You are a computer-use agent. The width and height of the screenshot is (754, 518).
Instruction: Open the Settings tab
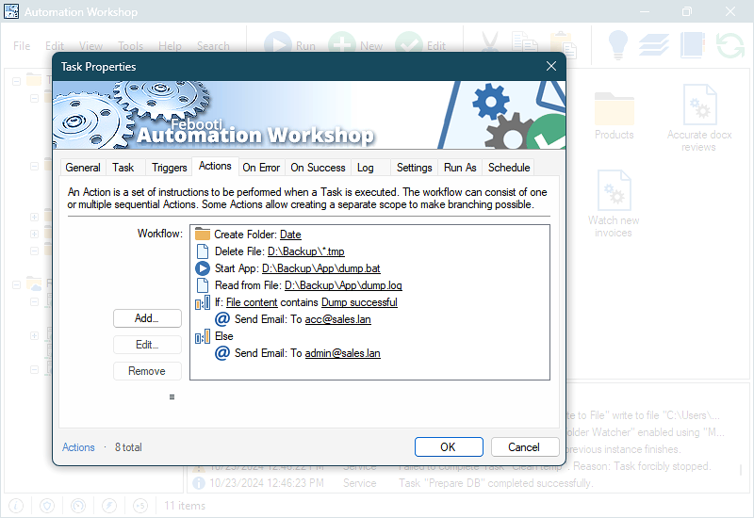click(414, 168)
